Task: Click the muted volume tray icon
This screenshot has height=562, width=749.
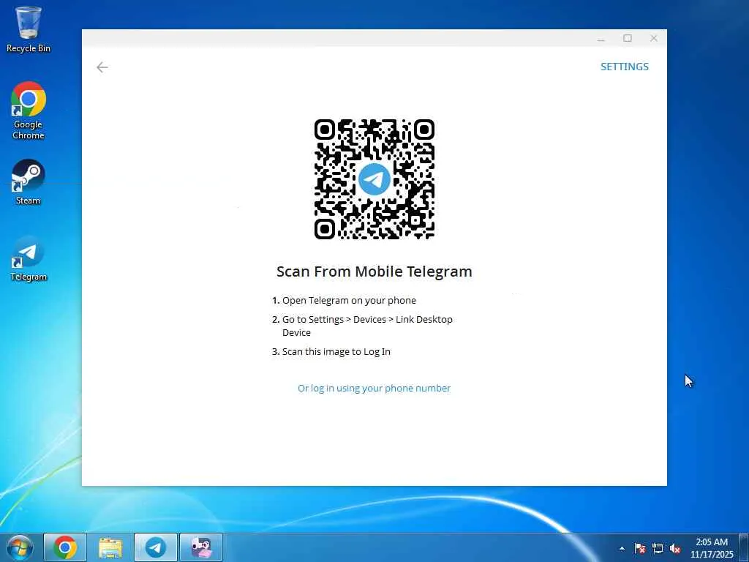Action: point(675,548)
